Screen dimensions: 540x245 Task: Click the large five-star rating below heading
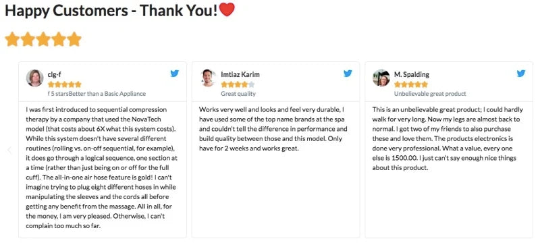tap(43, 39)
